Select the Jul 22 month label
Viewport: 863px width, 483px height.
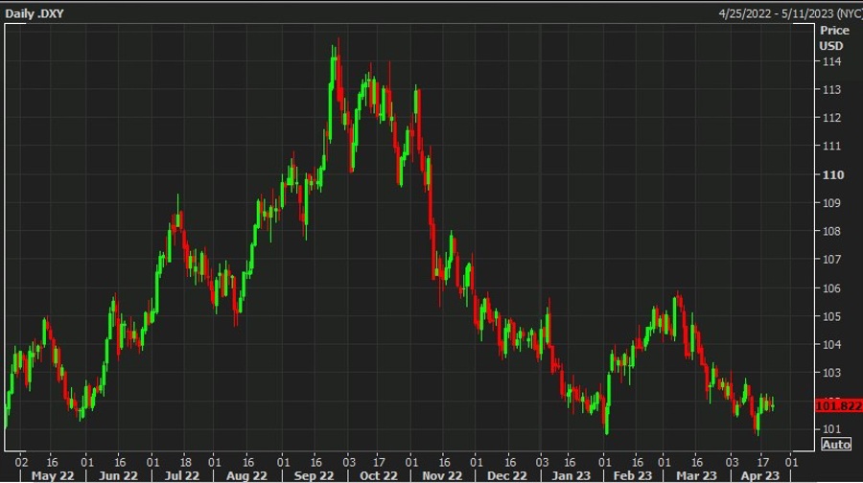click(181, 474)
